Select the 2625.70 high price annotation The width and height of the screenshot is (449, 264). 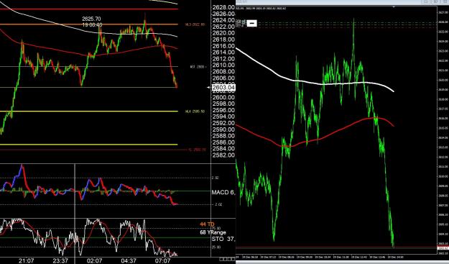(91, 19)
